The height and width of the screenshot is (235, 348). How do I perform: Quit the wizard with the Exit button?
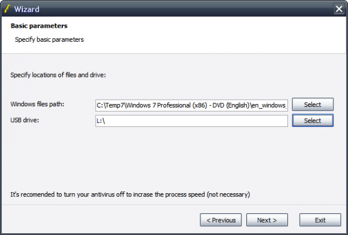point(320,220)
